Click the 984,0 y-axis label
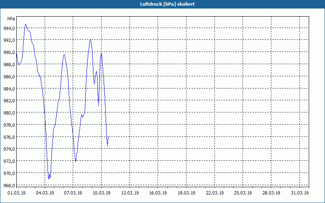This screenshot has height=203, width=325. 9,89
